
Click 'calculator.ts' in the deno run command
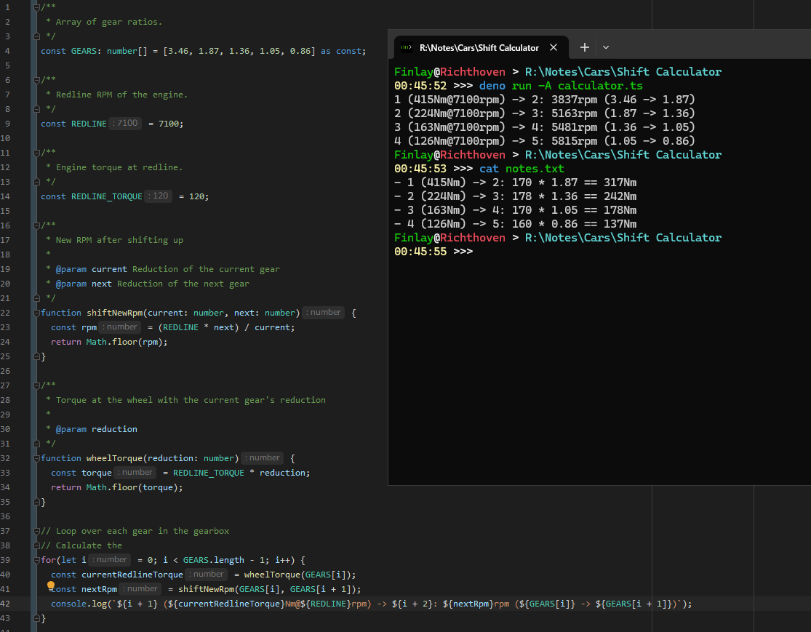click(600, 86)
